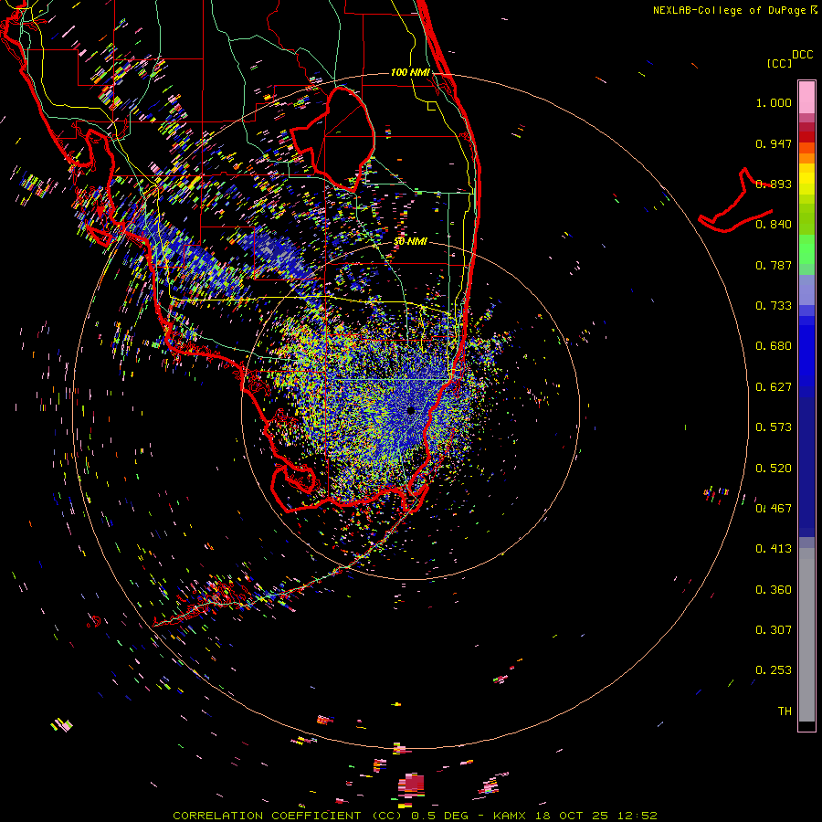Select the 0.520 scale value
The image size is (822, 822).
pyautogui.click(x=774, y=469)
